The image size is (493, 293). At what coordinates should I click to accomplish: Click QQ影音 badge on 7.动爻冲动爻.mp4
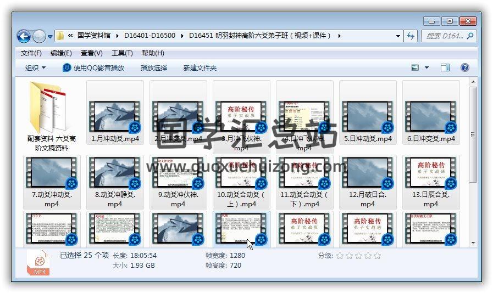71,183
